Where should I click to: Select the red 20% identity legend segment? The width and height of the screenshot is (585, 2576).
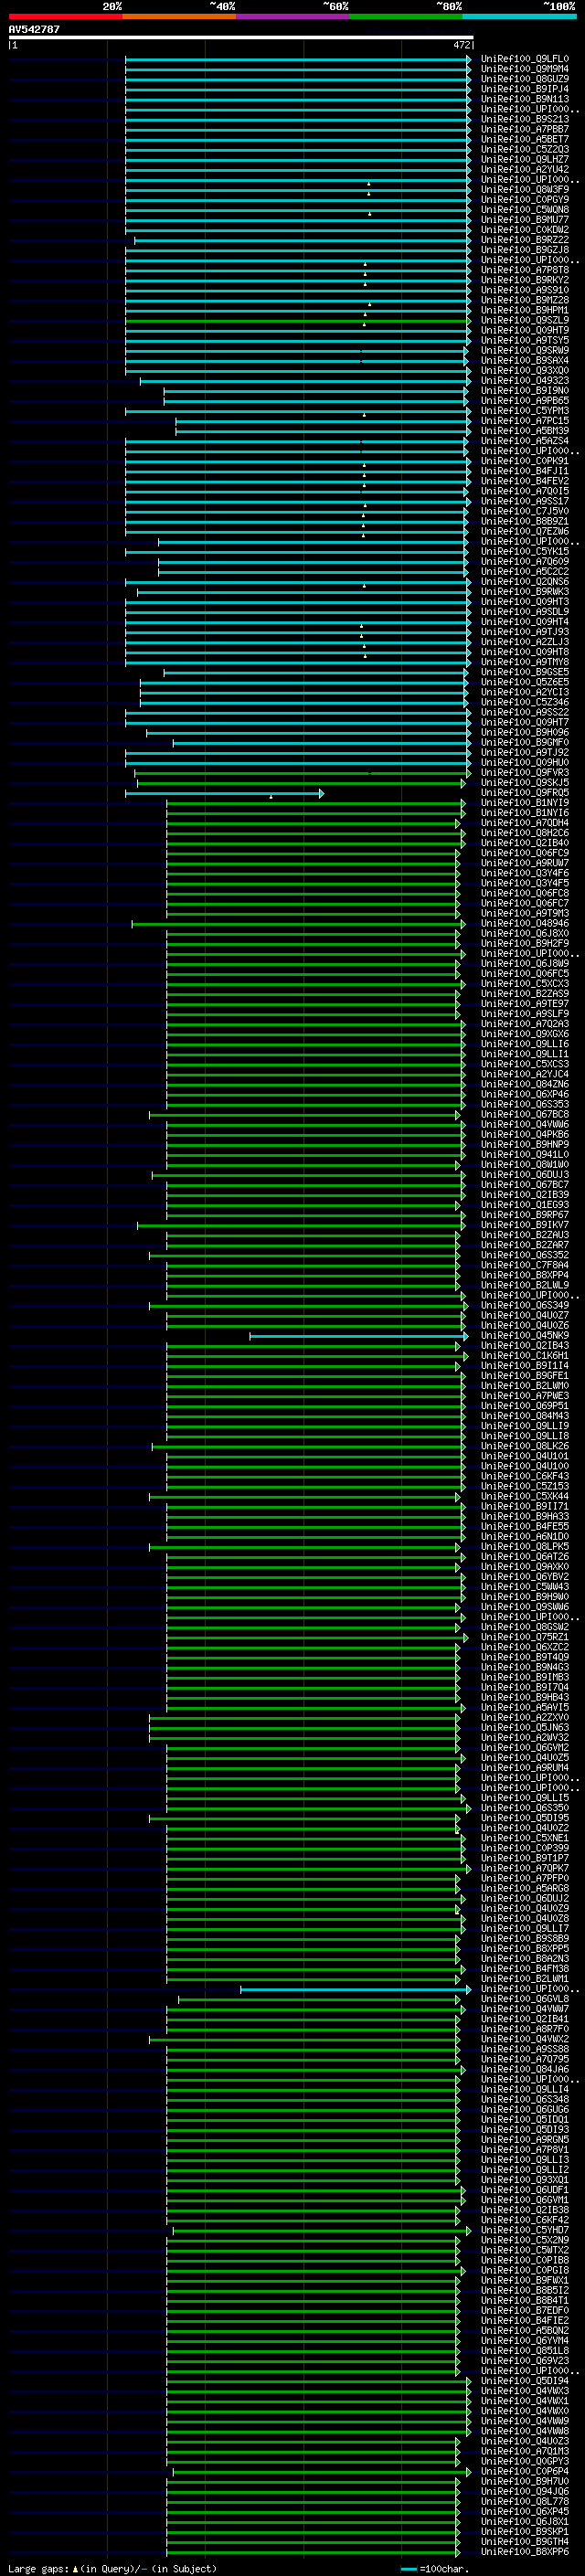65,16
